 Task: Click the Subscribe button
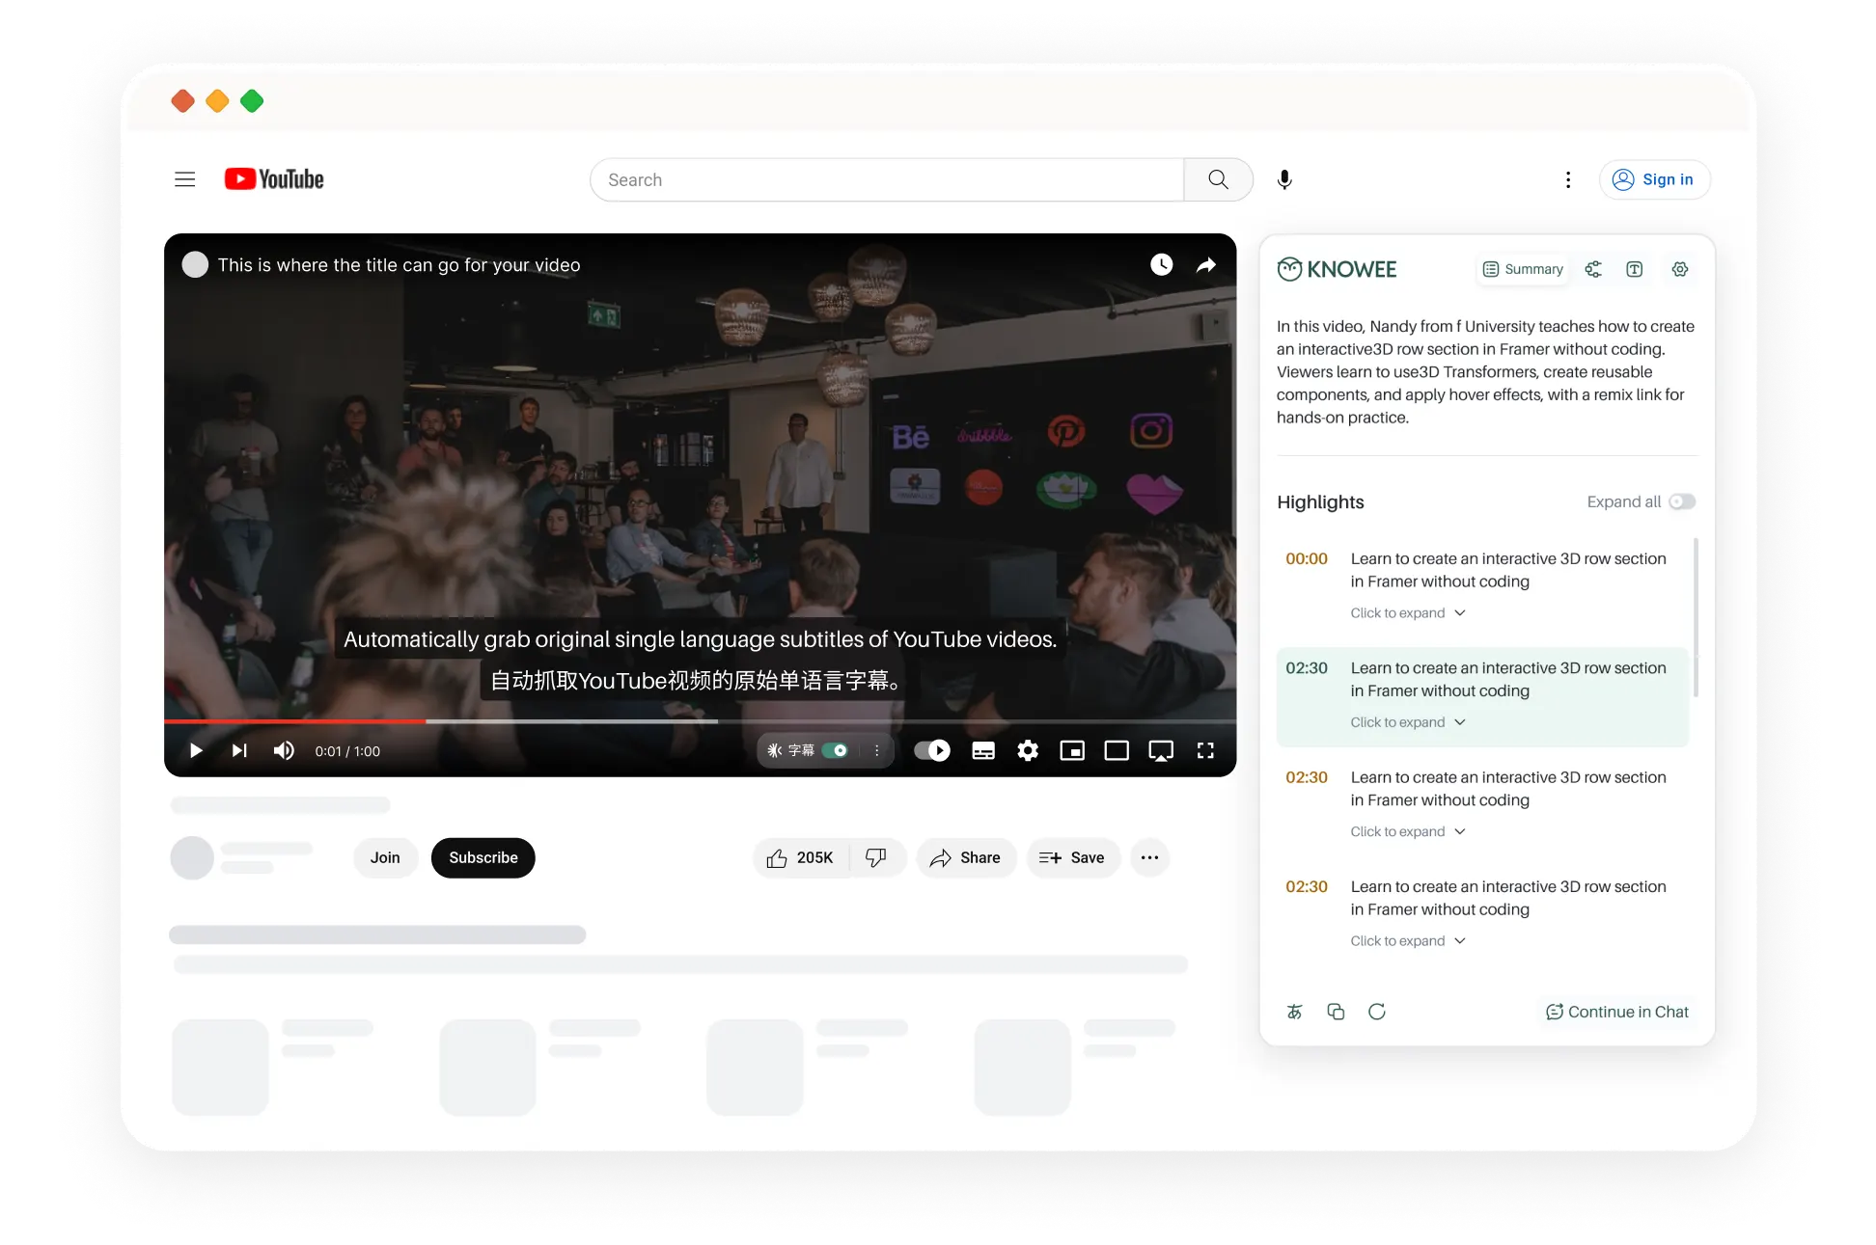483,857
